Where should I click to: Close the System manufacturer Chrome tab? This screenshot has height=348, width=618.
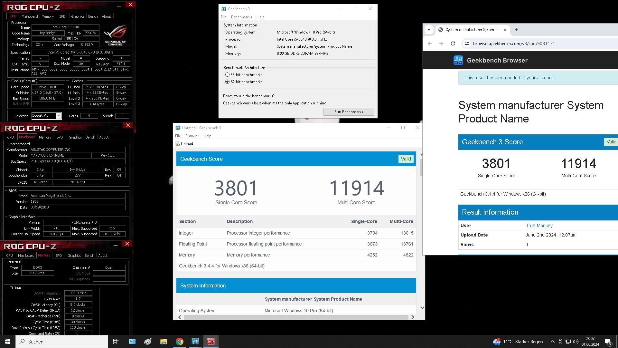tap(505, 30)
